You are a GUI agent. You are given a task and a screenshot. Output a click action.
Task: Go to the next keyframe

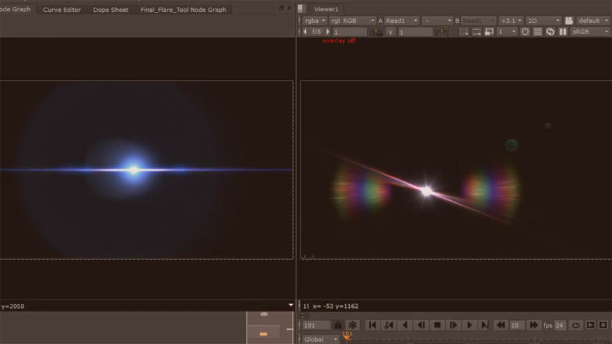coord(485,325)
